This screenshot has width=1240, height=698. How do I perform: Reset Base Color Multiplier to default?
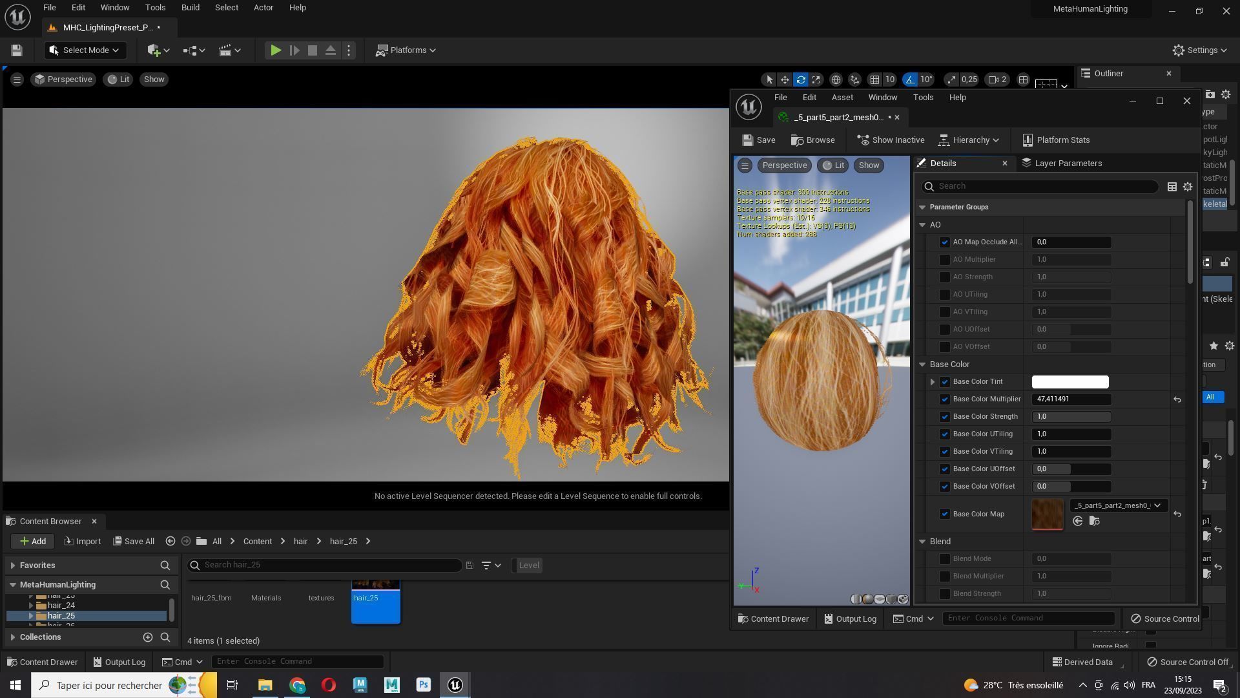coord(1177,400)
